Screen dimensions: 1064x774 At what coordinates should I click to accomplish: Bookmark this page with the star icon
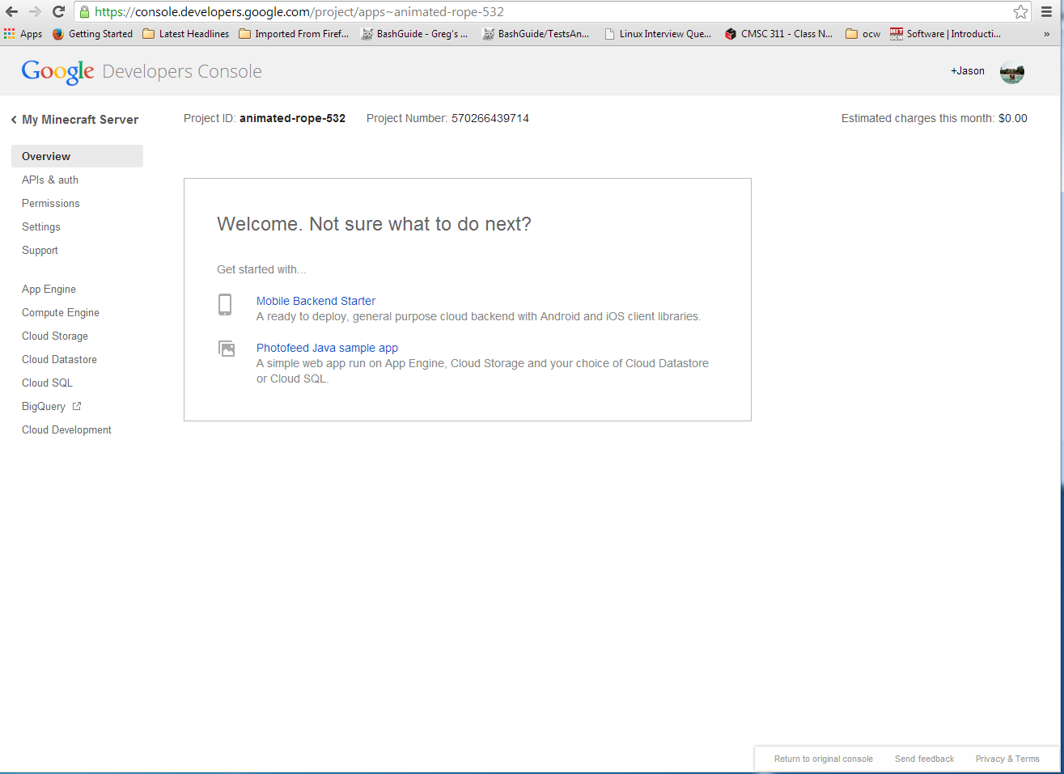pyautogui.click(x=1020, y=12)
